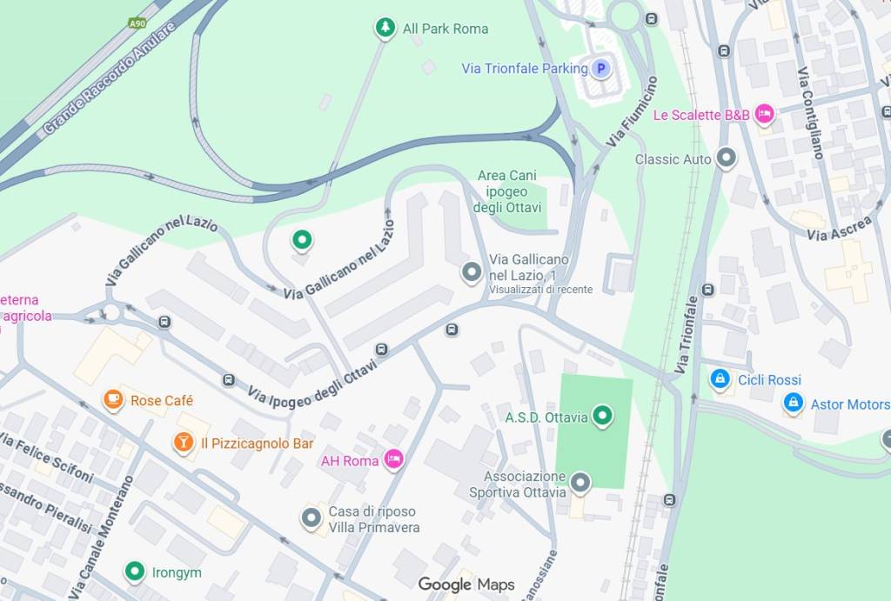
Task: Open the Il Pizzicagnolo Bar cocktail marker
Action: coord(184,443)
